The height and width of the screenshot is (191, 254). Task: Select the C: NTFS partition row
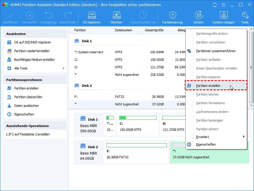128,60
